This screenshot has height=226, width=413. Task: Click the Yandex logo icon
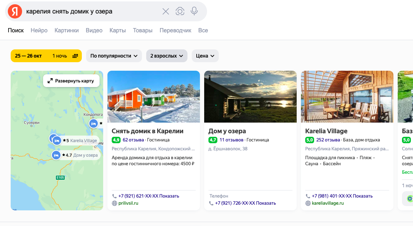tap(15, 11)
